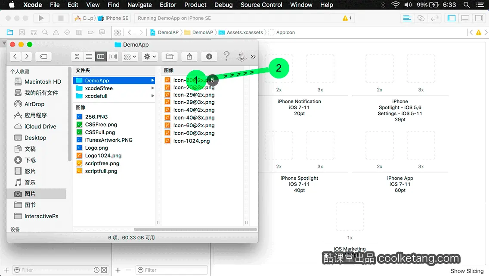Switch Finder to icon view
The height and width of the screenshot is (276, 489).
pos(77,56)
